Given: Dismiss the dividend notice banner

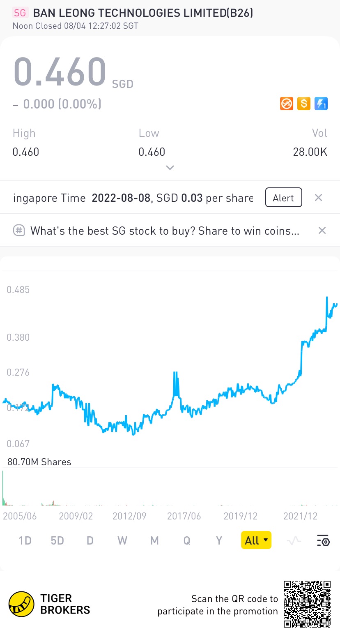Looking at the screenshot, I should (318, 198).
